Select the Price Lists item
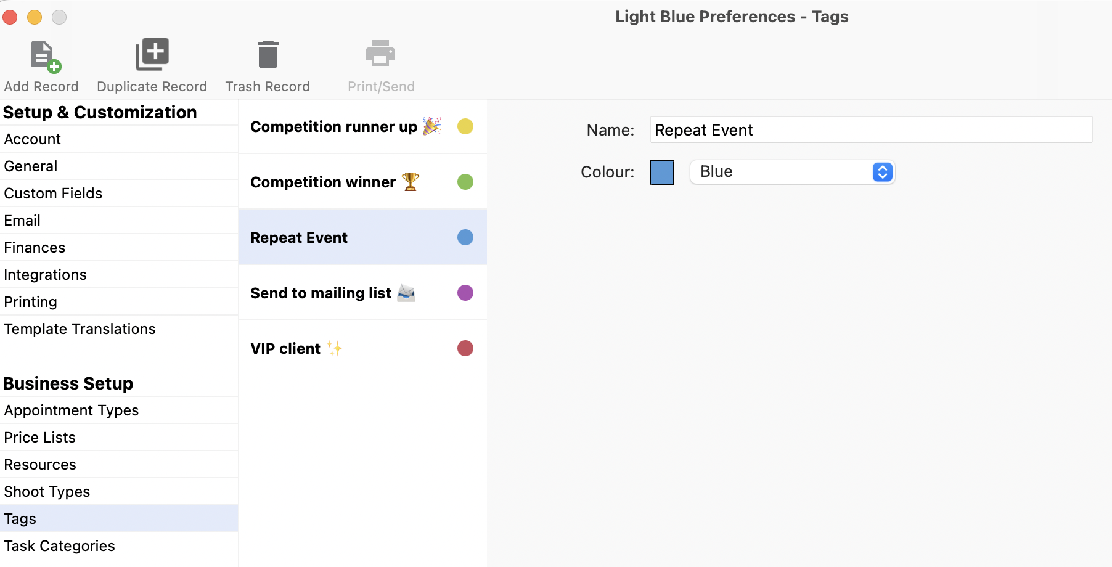Viewport: 1112px width, 567px height. pyautogui.click(x=119, y=438)
